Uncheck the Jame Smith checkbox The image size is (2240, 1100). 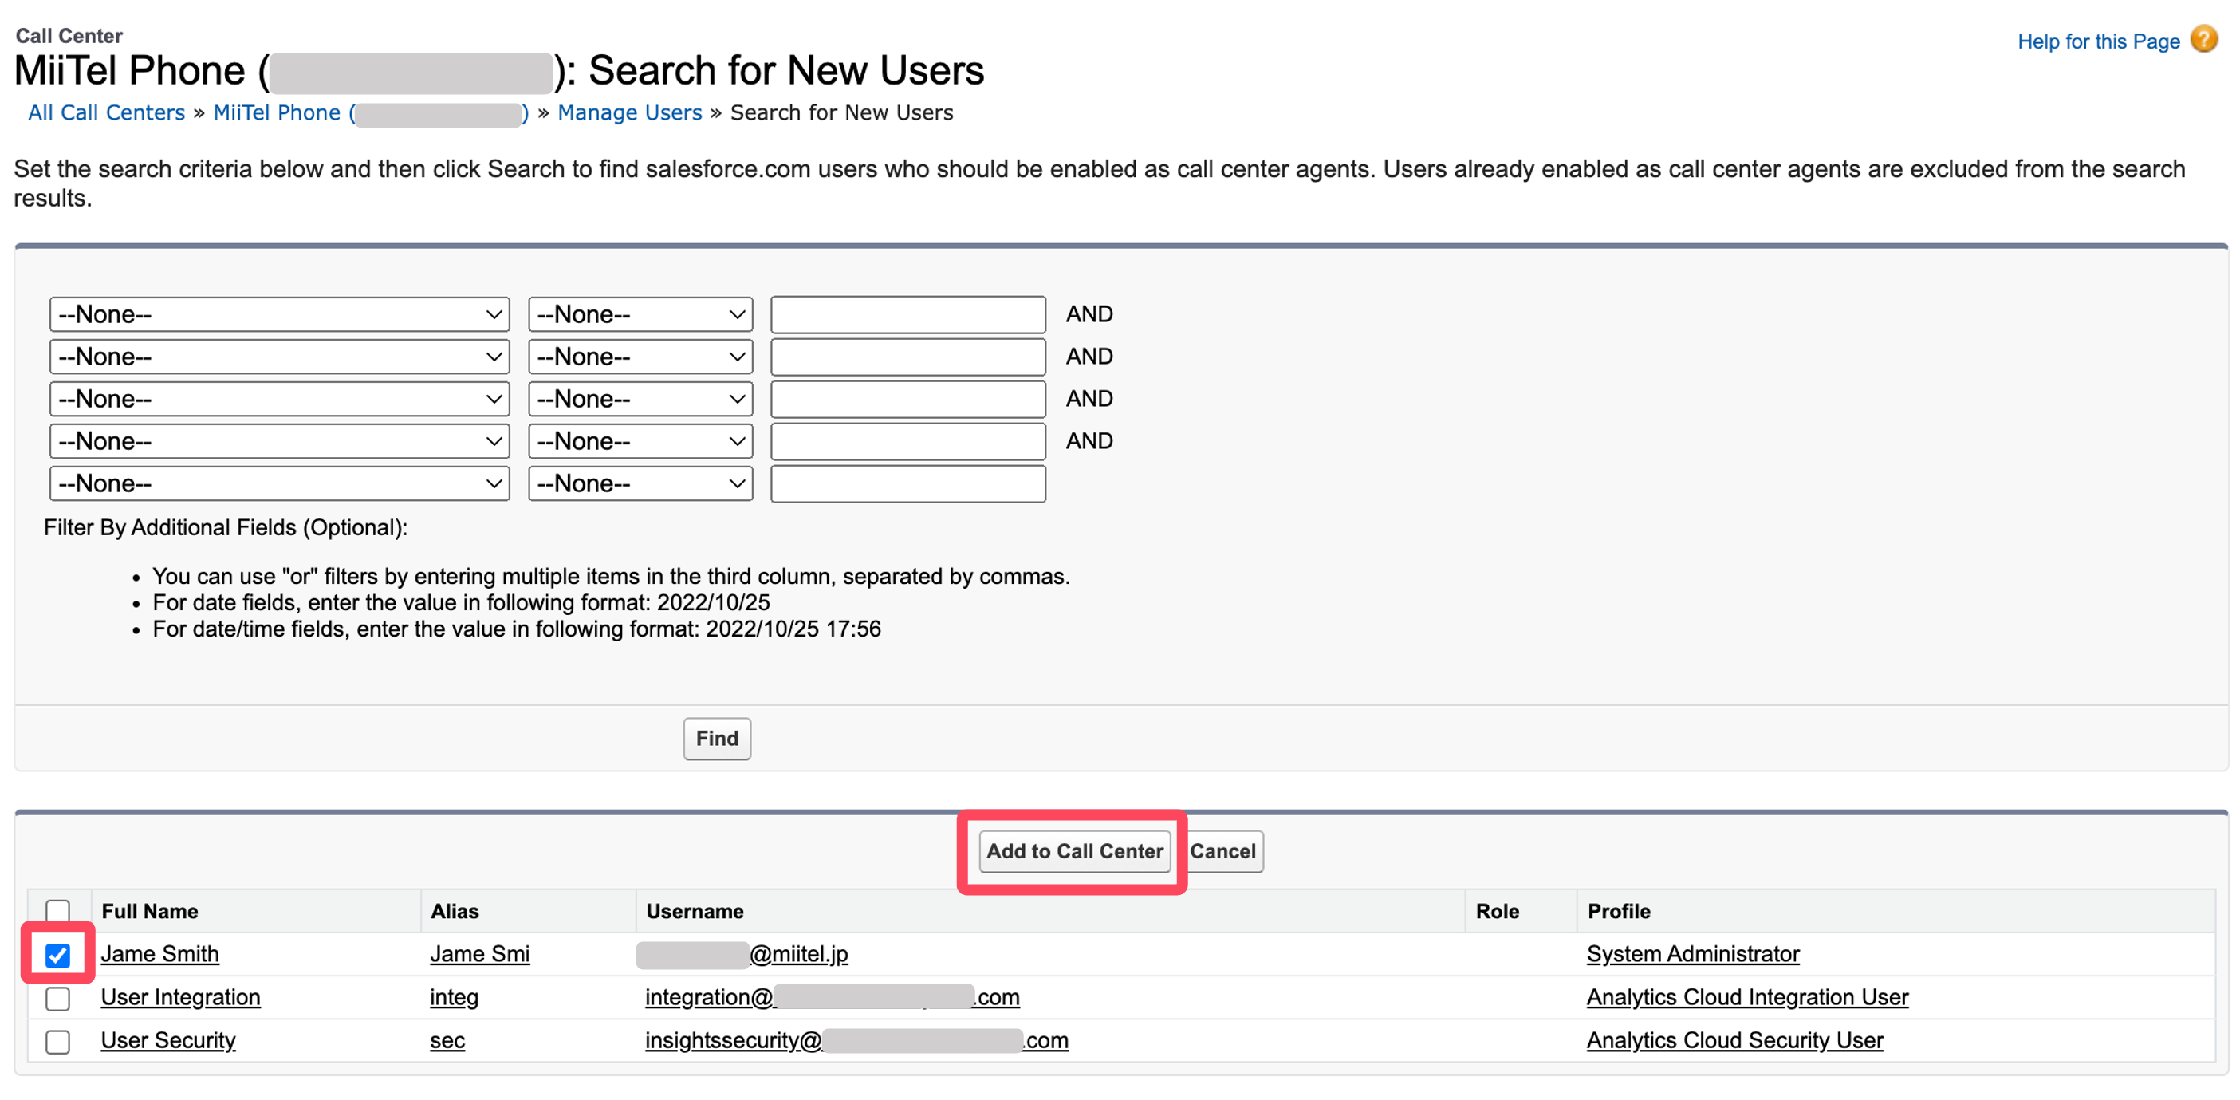(x=58, y=955)
